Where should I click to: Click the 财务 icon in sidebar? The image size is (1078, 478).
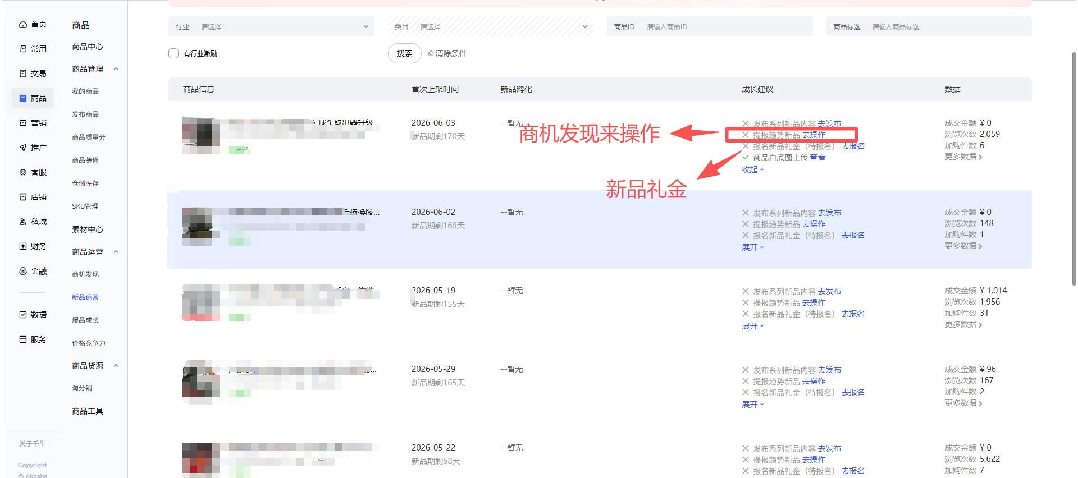(x=23, y=246)
